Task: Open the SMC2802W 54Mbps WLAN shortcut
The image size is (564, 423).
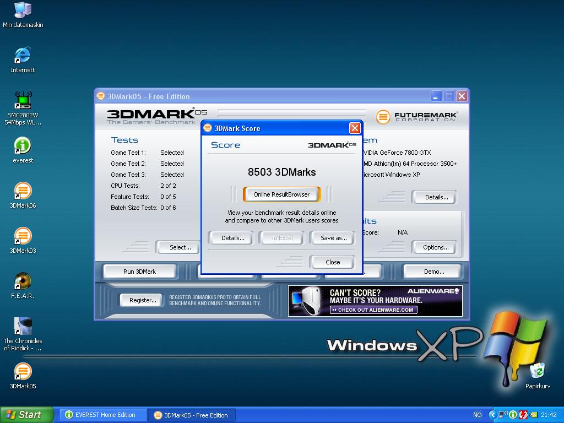Action: click(23, 108)
